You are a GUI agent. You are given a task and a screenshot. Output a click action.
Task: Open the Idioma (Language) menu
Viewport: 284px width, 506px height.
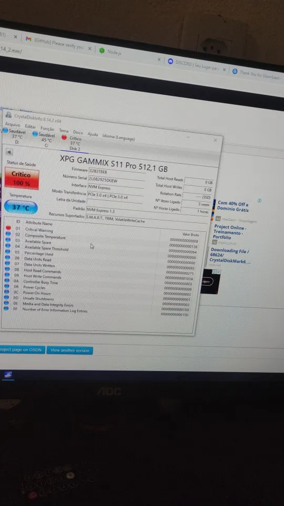pos(118,137)
